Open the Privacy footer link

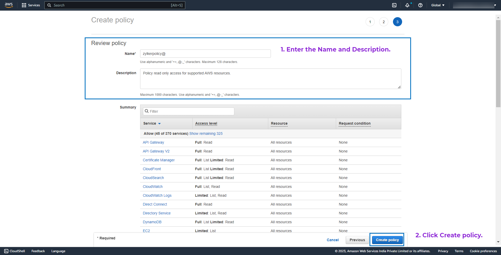click(x=443, y=251)
